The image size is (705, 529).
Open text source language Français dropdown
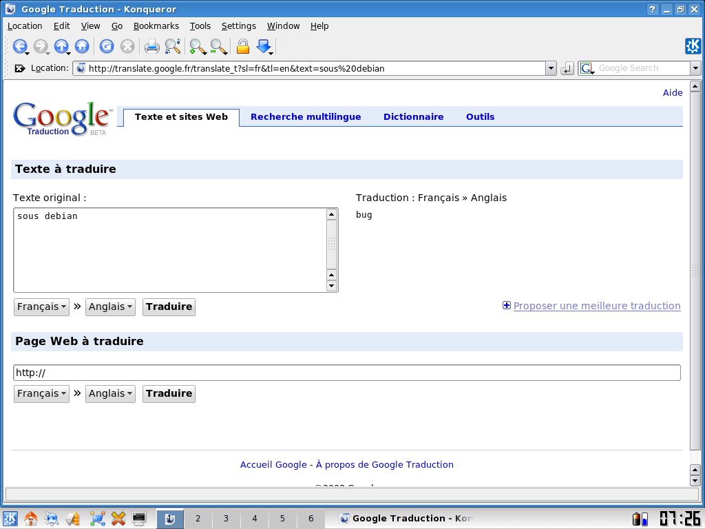(41, 307)
